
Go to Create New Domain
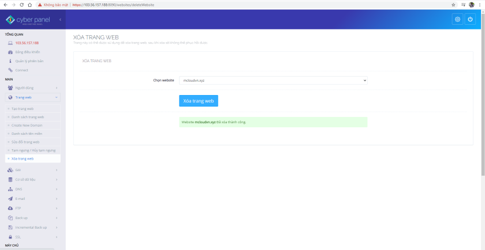point(27,125)
